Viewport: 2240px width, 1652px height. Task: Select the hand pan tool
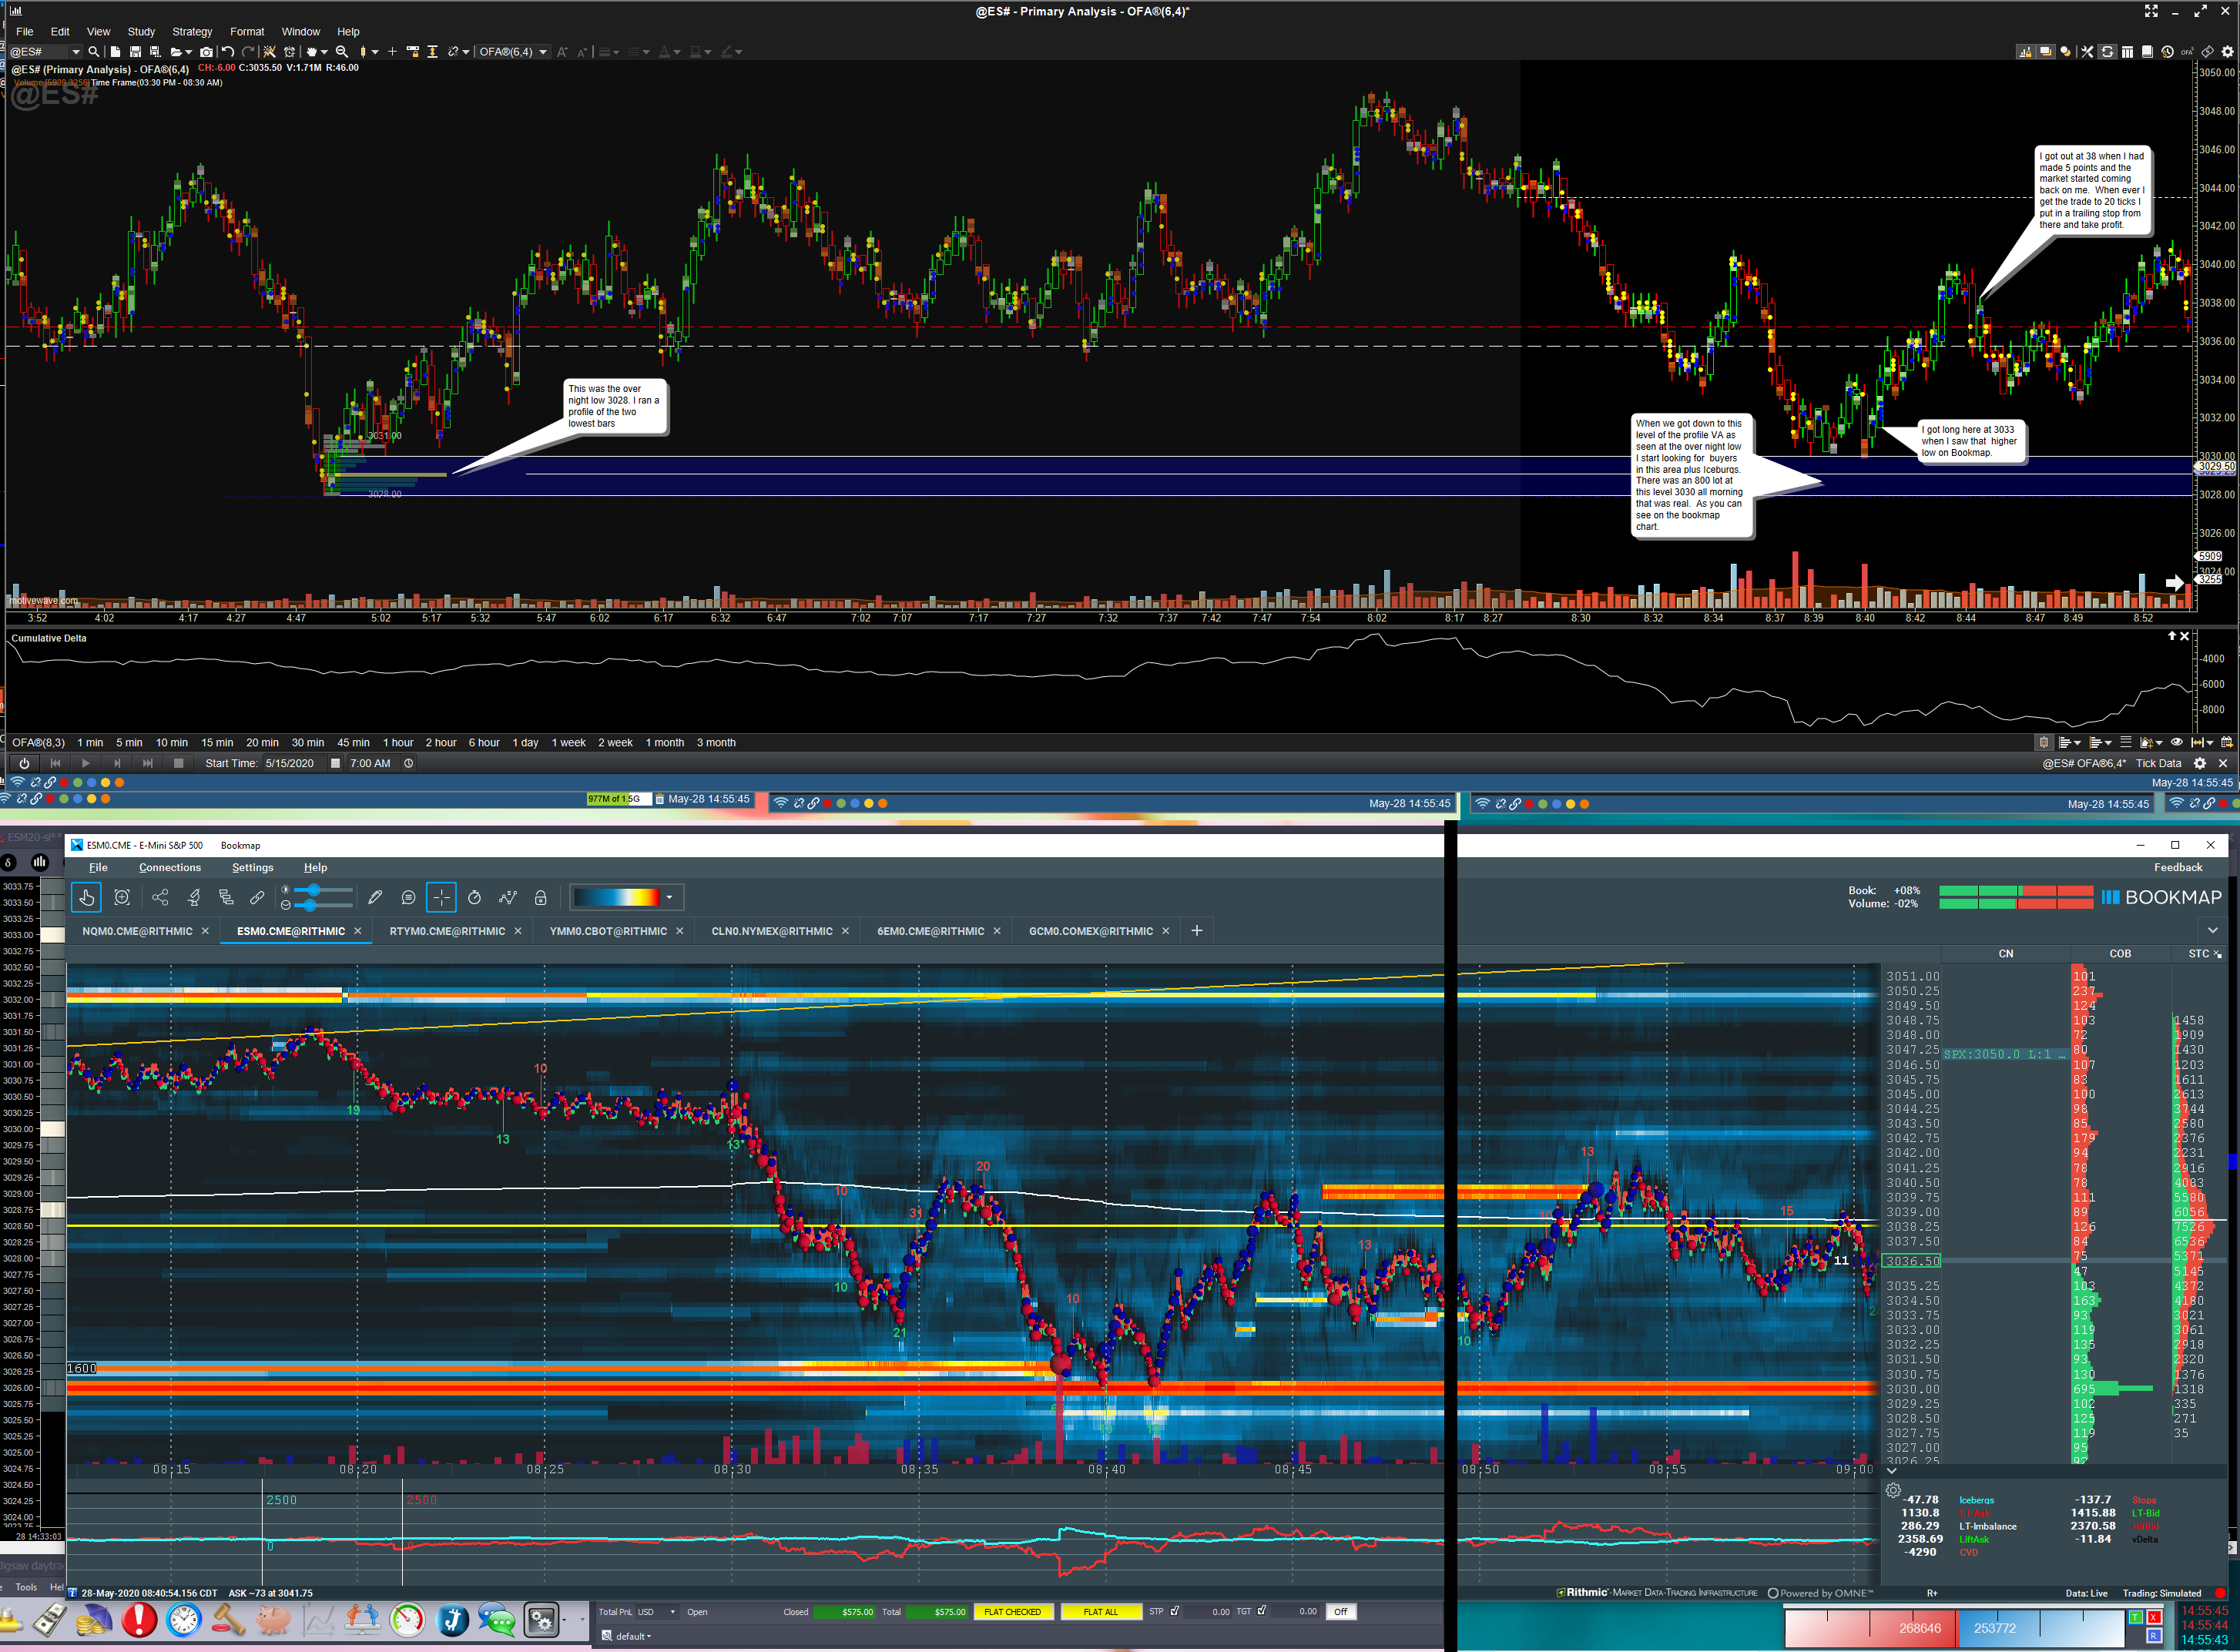pyautogui.click(x=313, y=52)
